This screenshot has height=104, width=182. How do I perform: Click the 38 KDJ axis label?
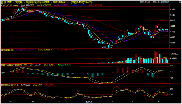coord(171,95)
